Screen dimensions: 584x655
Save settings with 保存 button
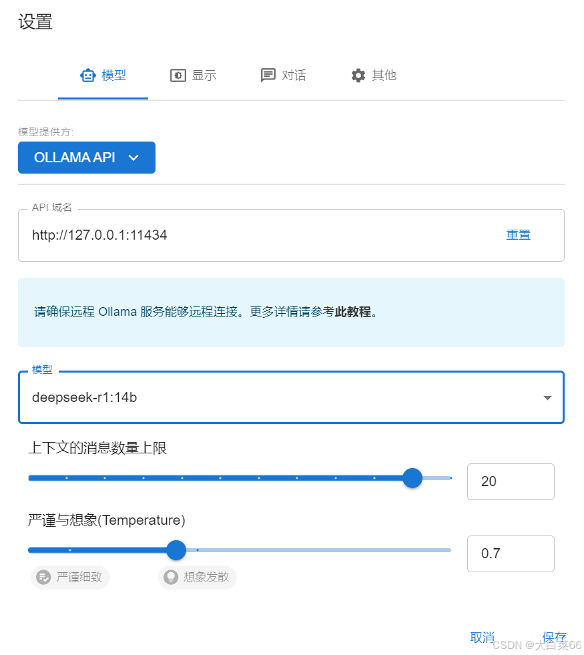coord(554,638)
